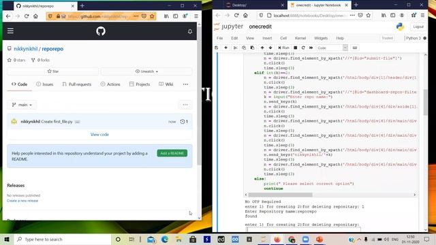
Task: Click the Star button on reporepo
Action: coord(53,71)
